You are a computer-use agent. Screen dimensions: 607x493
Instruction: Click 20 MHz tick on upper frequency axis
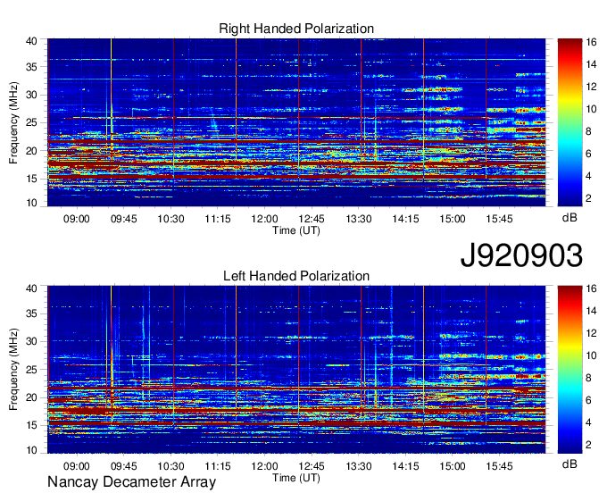coord(31,151)
